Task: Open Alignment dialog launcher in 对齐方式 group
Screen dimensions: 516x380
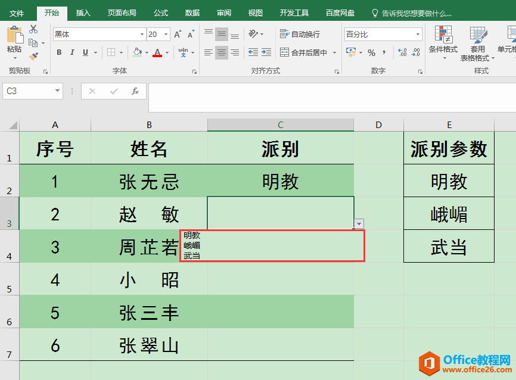Action: pos(337,71)
